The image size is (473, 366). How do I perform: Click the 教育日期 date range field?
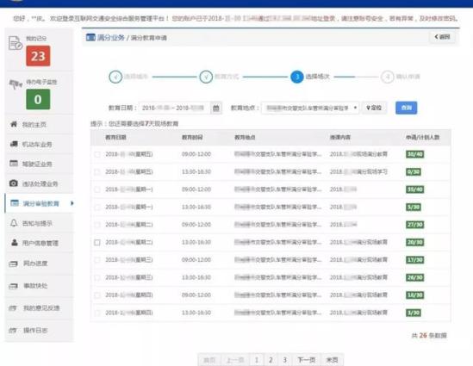click(175, 108)
